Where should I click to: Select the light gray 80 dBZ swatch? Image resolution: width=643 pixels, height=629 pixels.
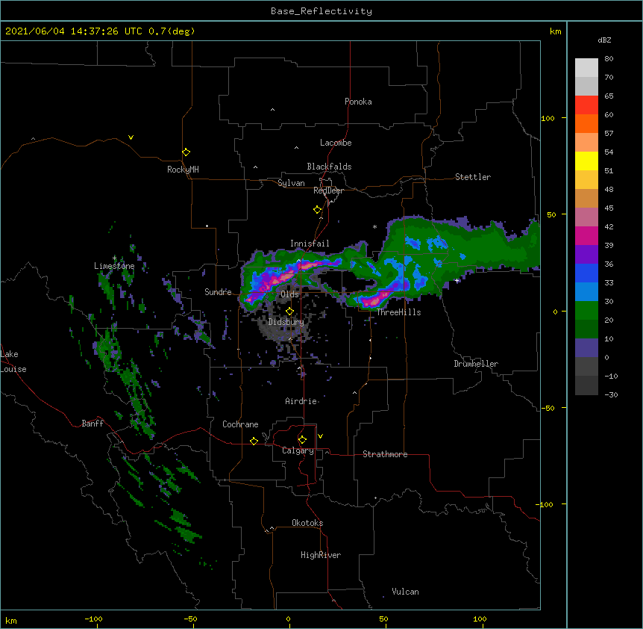point(586,68)
